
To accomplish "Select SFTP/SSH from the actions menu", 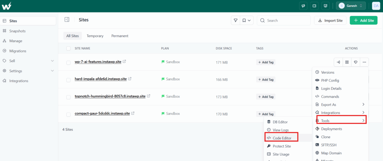I will pyautogui.click(x=340, y=145).
